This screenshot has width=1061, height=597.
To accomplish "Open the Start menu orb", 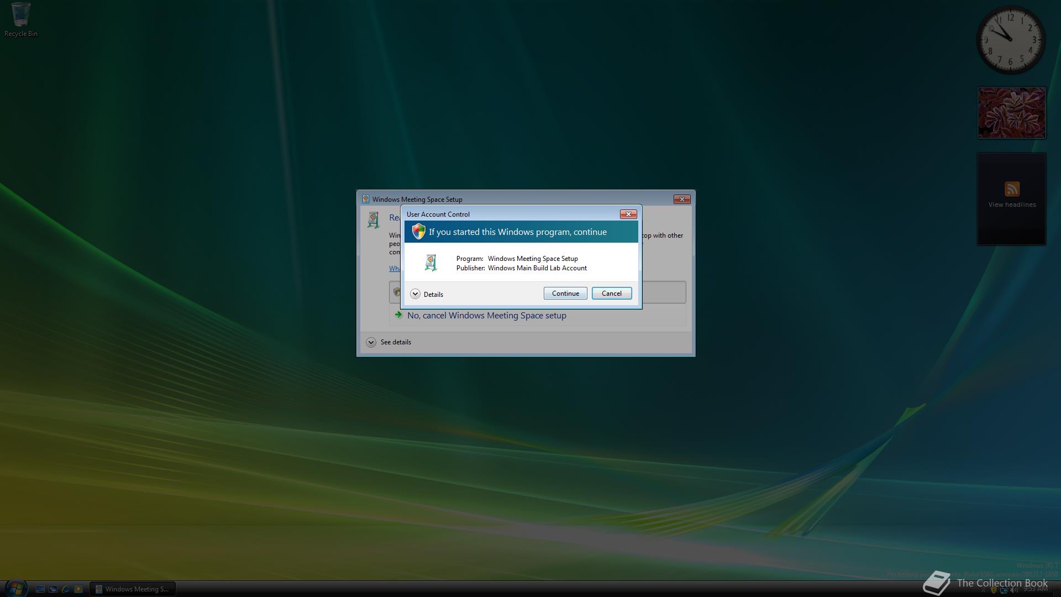I will pyautogui.click(x=15, y=587).
